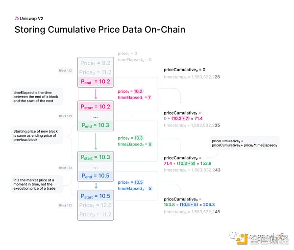Click the priceCumulative0 = 0 text
294x250 pixels.
184,70
